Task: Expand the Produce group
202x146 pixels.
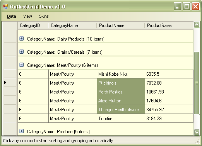Action: 22,131
